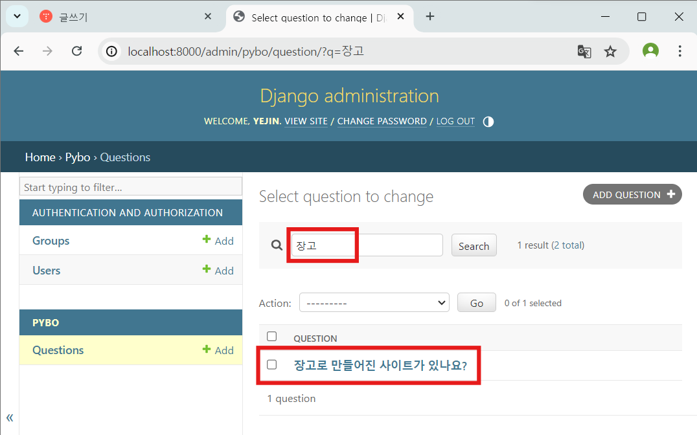Image resolution: width=697 pixels, height=435 pixels.
Task: Click the Go button
Action: point(477,303)
